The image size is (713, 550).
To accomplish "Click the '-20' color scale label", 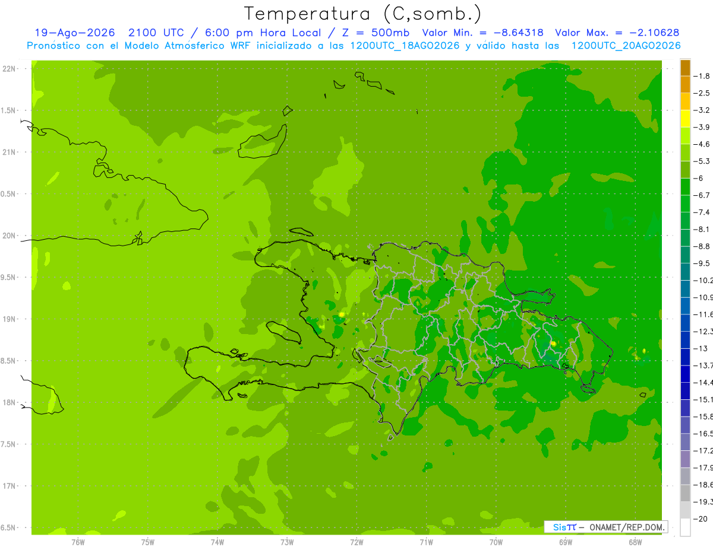I will point(700,519).
